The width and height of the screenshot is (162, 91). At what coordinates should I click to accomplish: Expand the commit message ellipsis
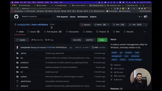click(71, 48)
